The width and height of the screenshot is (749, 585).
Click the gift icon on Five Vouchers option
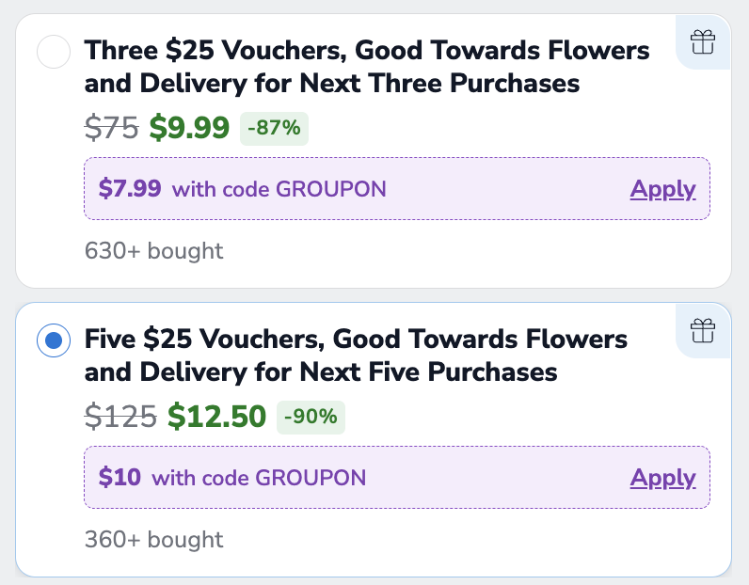click(703, 330)
